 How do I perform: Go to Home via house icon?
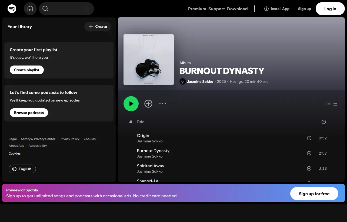pyautogui.click(x=30, y=9)
